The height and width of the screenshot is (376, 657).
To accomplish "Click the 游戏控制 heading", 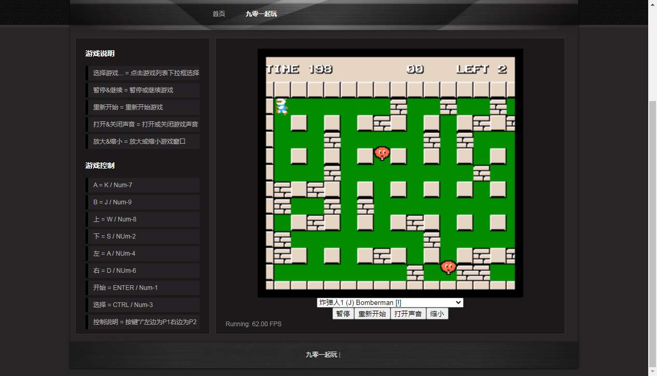I will [100, 165].
